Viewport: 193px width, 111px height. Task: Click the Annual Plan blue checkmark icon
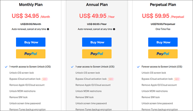[72, 67]
